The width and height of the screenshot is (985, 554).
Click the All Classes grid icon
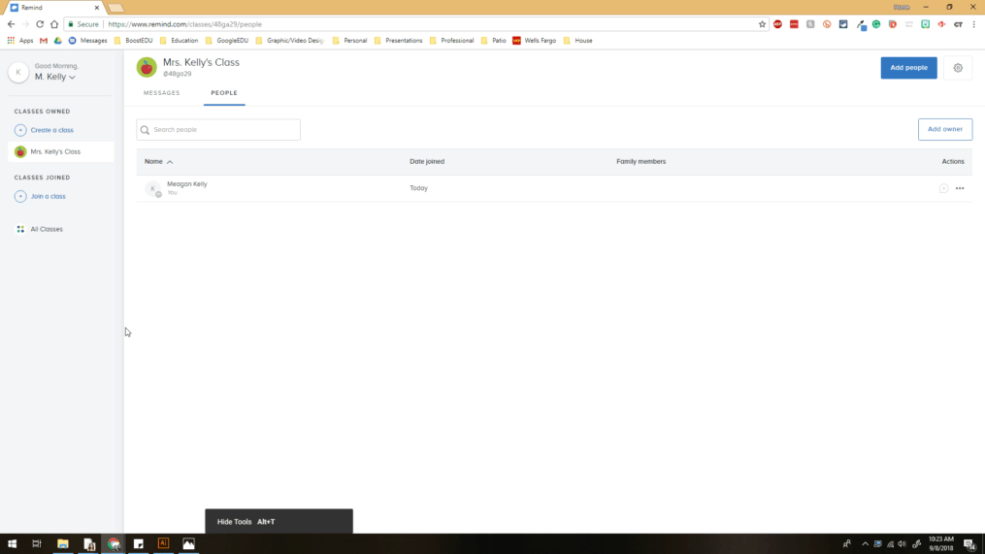20,229
